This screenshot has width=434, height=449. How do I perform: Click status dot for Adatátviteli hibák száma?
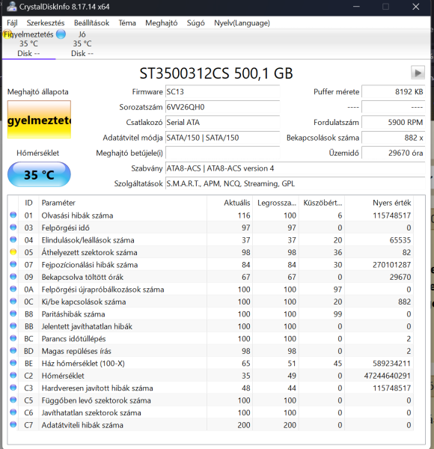pos(13,424)
